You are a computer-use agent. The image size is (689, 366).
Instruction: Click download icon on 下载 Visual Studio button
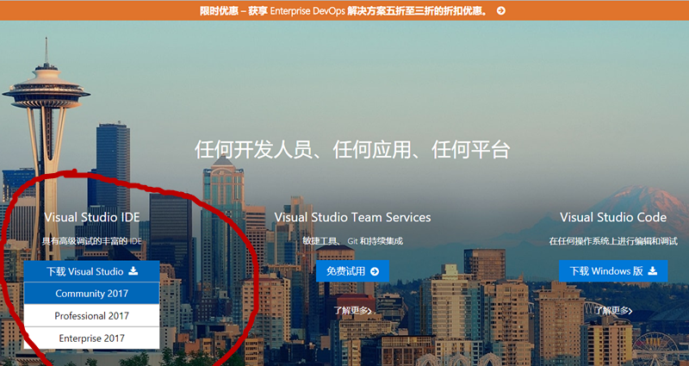[x=133, y=271]
